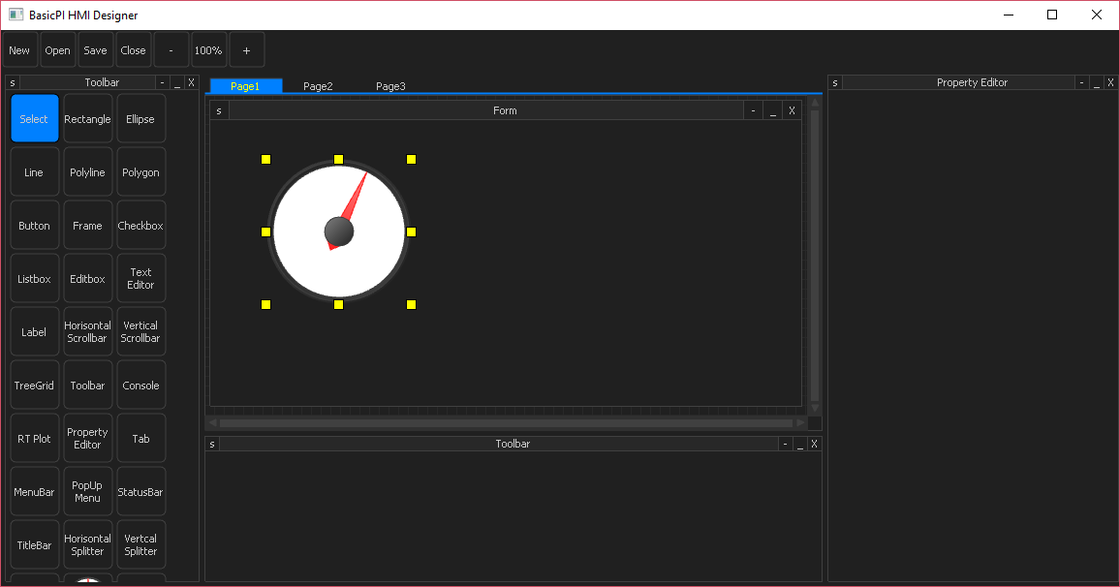Image resolution: width=1120 pixels, height=587 pixels.
Task: Select the TreeGrid widget tool
Action: (x=34, y=386)
